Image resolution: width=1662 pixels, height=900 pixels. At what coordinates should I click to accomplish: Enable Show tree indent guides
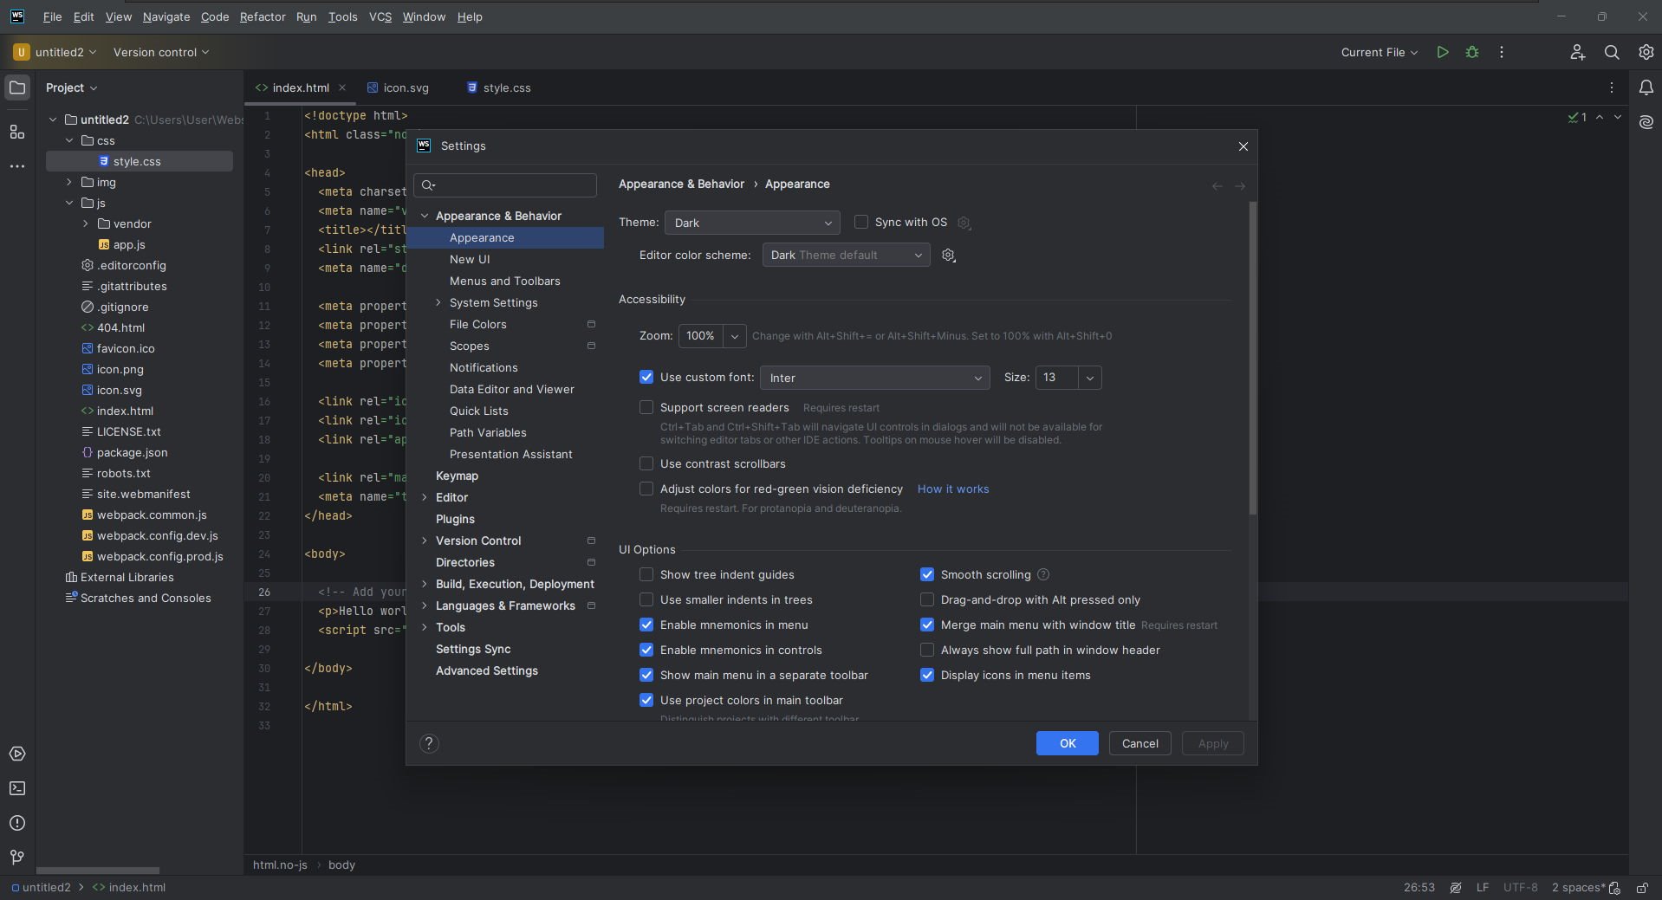click(x=646, y=574)
